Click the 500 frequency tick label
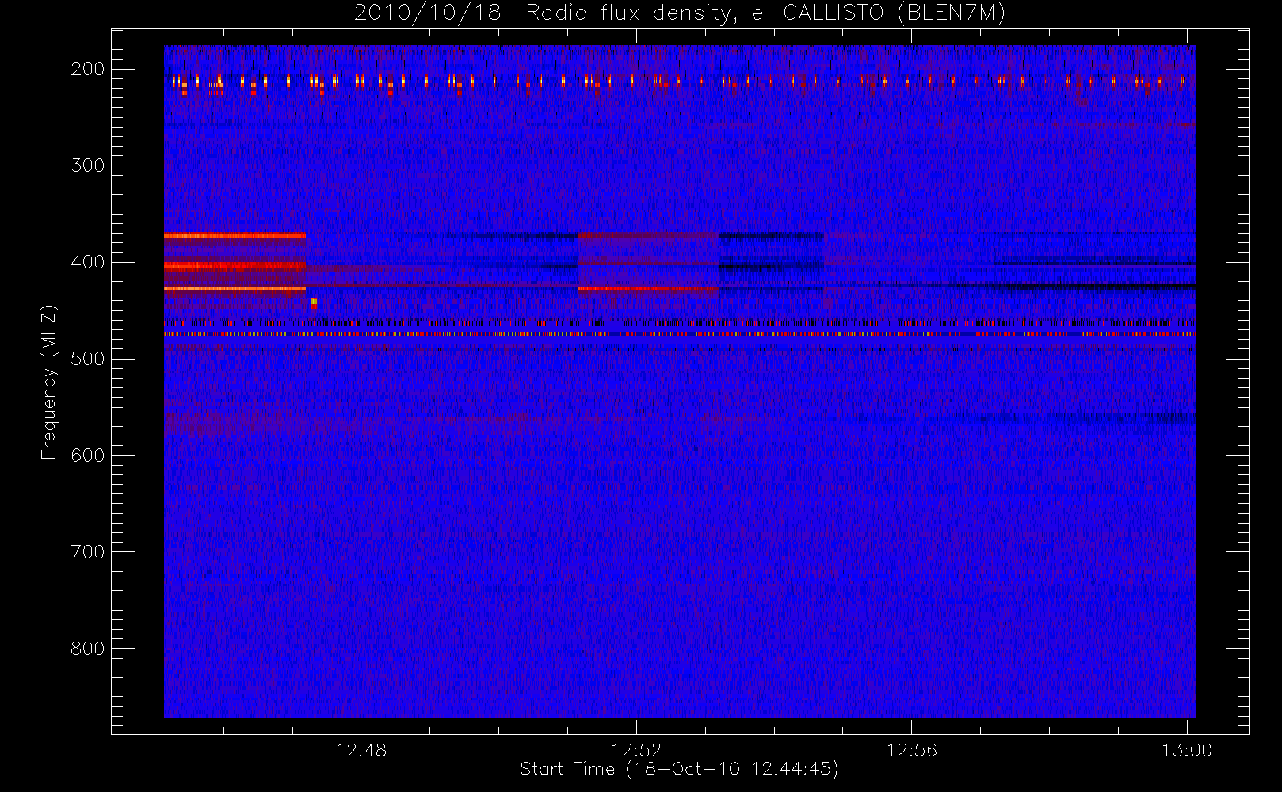The width and height of the screenshot is (1282, 792). click(87, 359)
